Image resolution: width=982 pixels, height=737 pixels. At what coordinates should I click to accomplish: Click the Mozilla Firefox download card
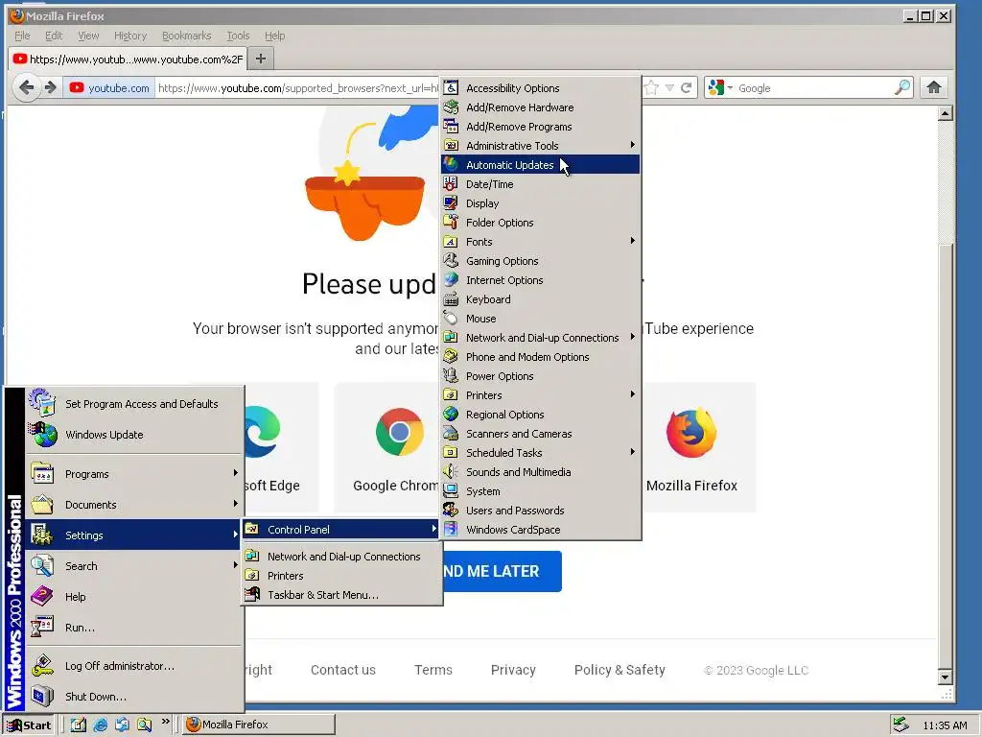(698, 447)
